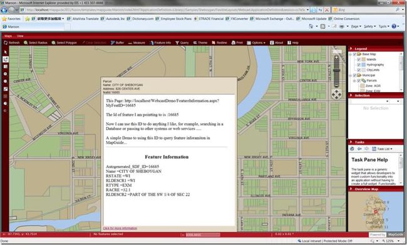Click the map zoom slider handle

pyautogui.click(x=336, y=70)
